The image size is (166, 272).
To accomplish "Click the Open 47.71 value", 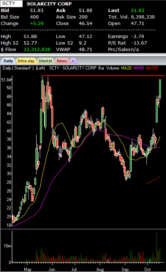I will [x=138, y=23].
